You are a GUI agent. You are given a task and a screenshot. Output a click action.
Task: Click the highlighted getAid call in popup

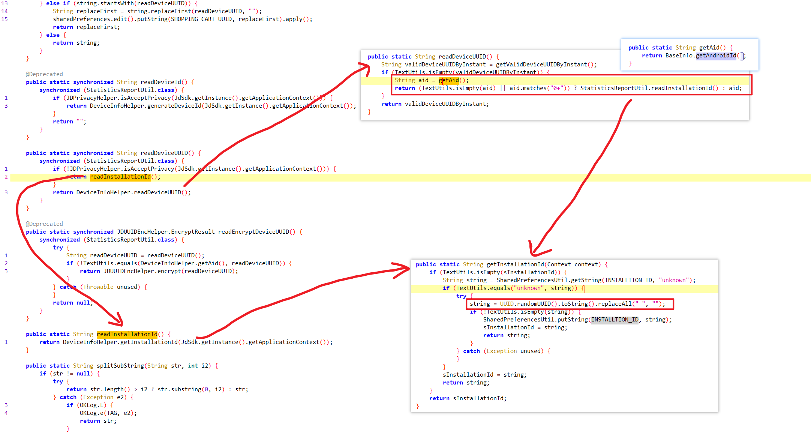pos(449,80)
